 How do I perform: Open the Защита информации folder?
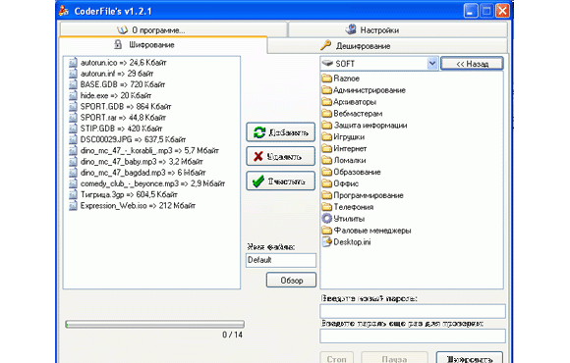[365, 126]
